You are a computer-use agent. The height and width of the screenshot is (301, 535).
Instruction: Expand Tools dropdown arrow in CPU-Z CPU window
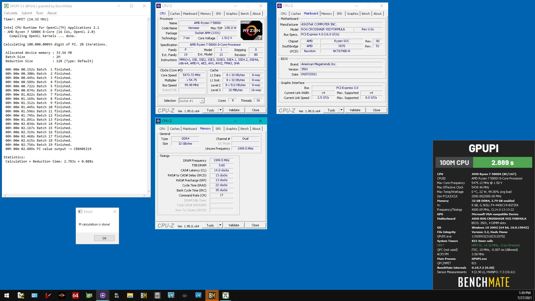pos(220,110)
